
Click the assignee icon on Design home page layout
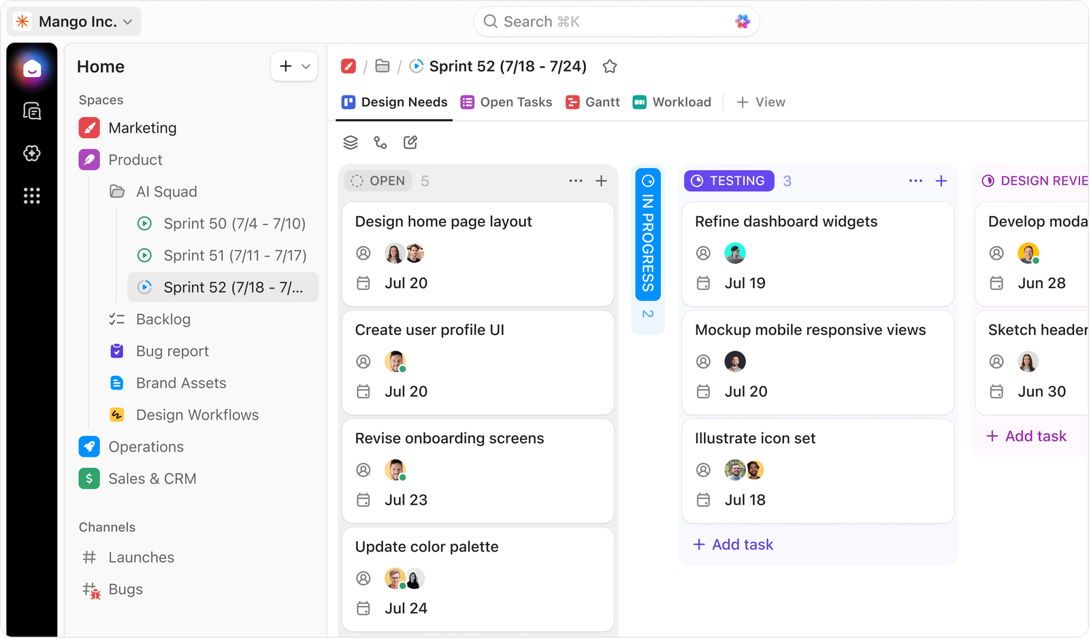[x=363, y=253]
